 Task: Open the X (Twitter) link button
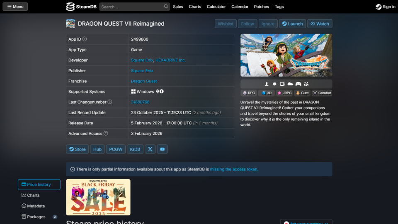tap(150, 149)
